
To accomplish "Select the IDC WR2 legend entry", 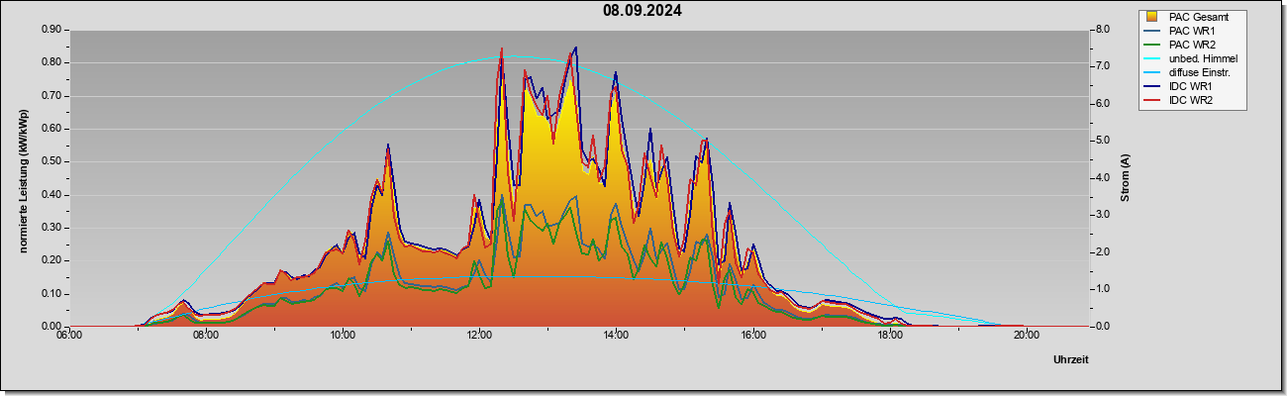I will (x=1189, y=101).
